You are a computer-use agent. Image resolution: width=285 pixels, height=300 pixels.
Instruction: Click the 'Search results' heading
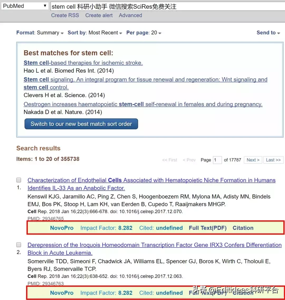pyautogui.click(x=38, y=148)
